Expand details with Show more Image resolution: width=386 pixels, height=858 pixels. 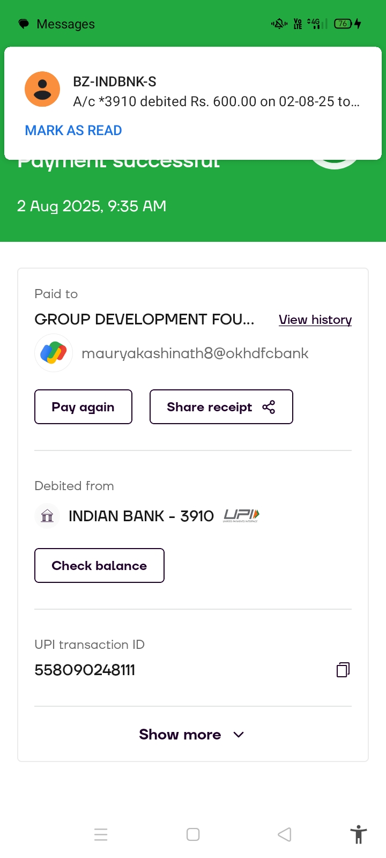pyautogui.click(x=180, y=734)
